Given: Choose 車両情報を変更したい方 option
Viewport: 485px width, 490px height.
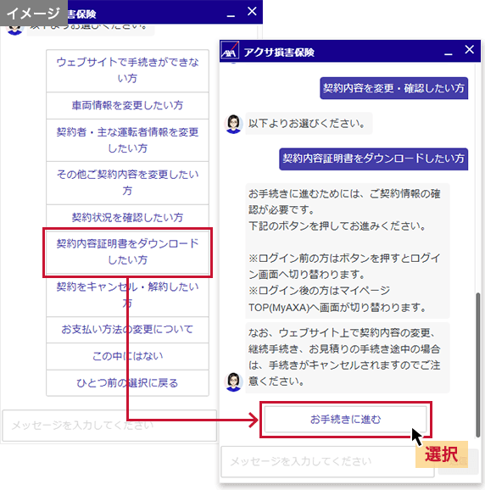Looking at the screenshot, I should (x=127, y=106).
